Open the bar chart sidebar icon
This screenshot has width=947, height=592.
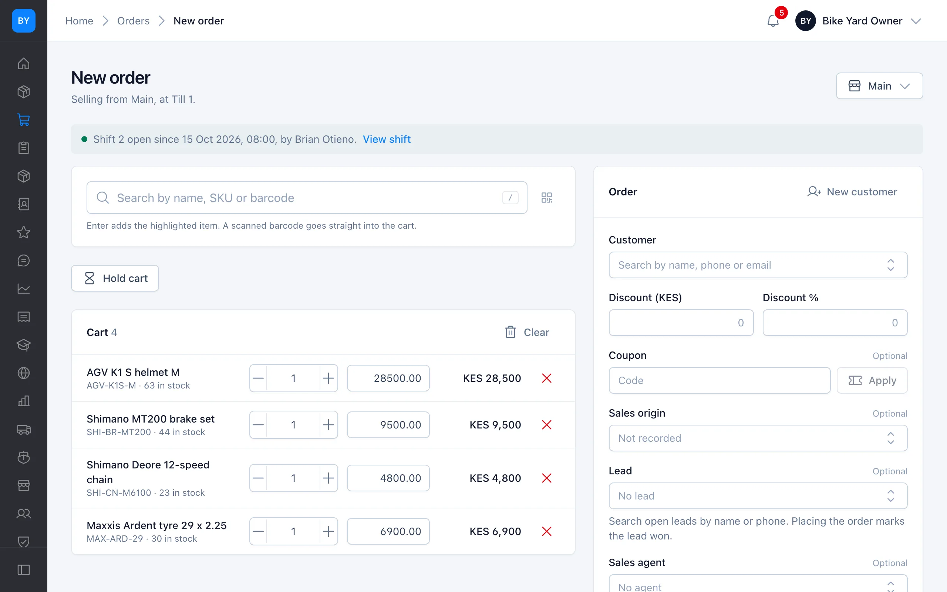coord(23,401)
